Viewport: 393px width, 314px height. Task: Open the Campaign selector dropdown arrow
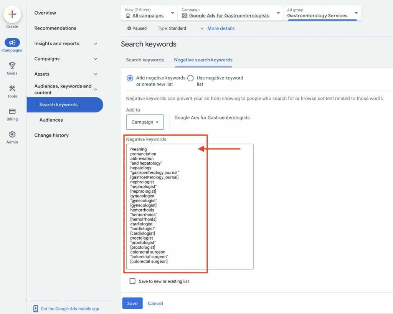[278, 13]
